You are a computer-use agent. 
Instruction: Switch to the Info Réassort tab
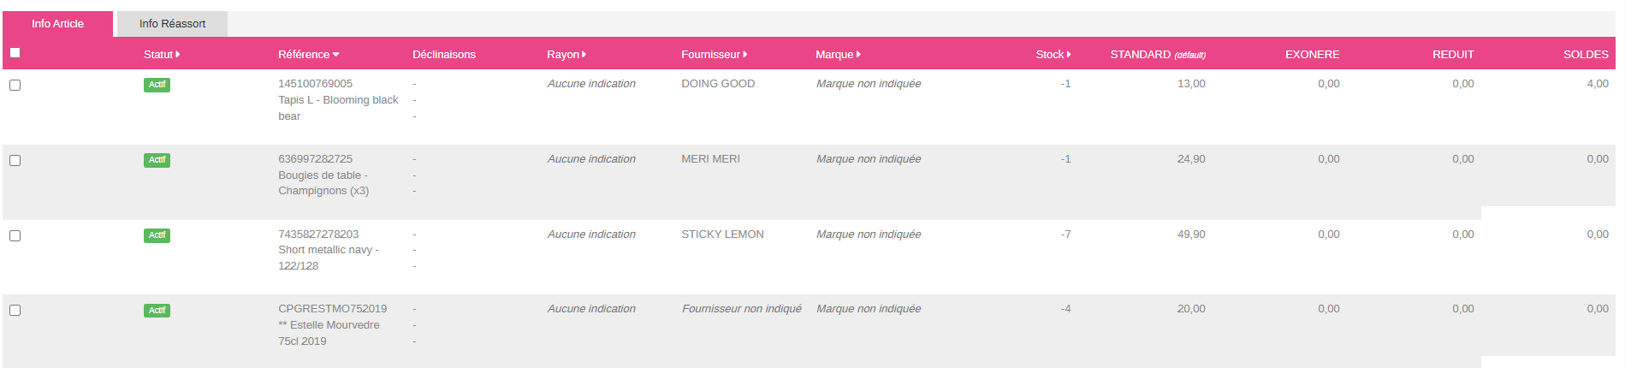[172, 24]
